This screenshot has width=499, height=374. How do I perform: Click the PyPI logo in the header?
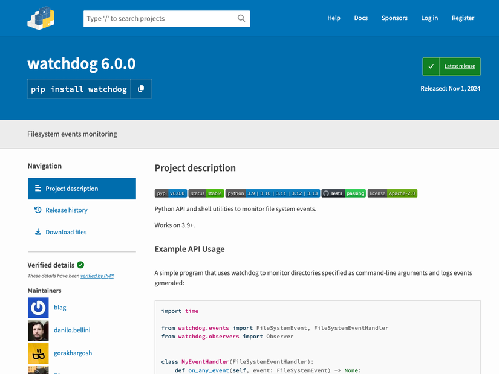pos(41,18)
